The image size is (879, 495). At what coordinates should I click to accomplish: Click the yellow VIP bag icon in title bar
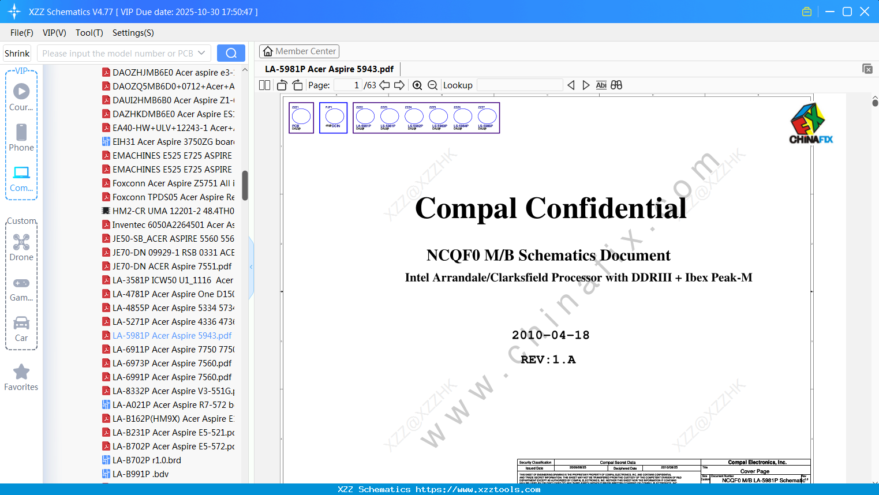click(x=807, y=12)
